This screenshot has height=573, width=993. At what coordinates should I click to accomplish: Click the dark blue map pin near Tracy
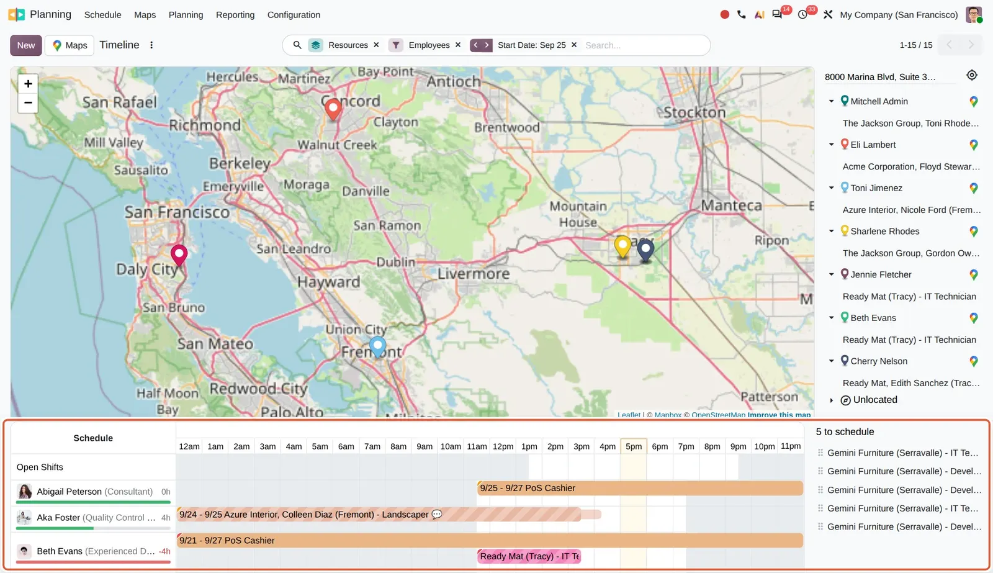[x=645, y=250]
